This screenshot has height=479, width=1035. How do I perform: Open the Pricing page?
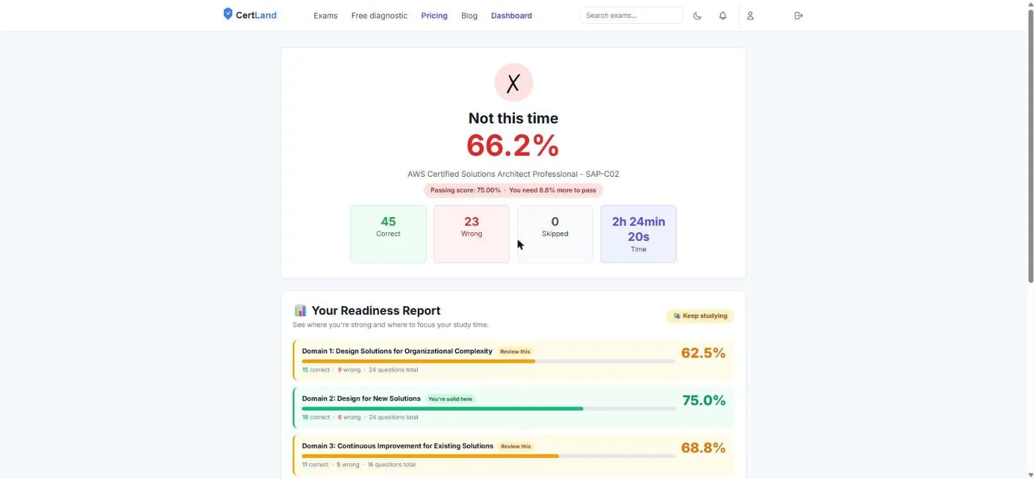[434, 16]
